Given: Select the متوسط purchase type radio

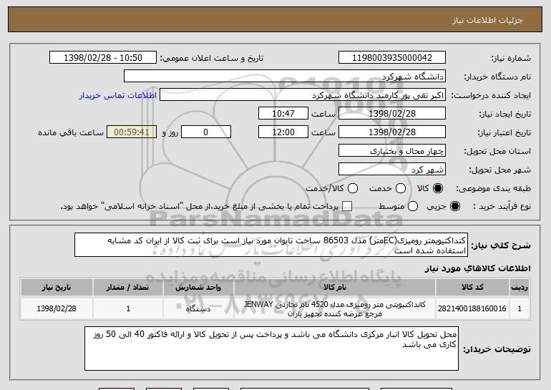Looking at the screenshot, I should [x=413, y=206].
